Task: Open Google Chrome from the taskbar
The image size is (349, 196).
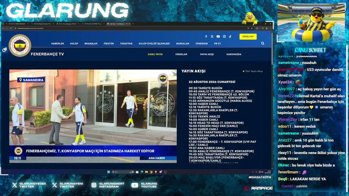Action: click(x=151, y=172)
